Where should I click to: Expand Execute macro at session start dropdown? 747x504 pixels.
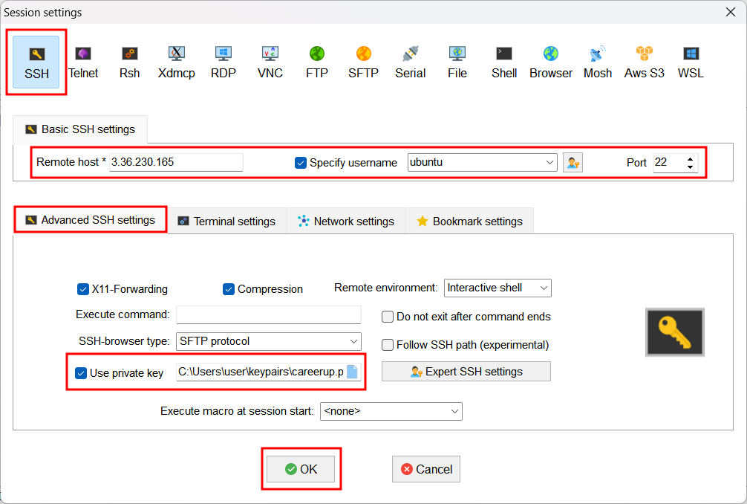(391, 412)
